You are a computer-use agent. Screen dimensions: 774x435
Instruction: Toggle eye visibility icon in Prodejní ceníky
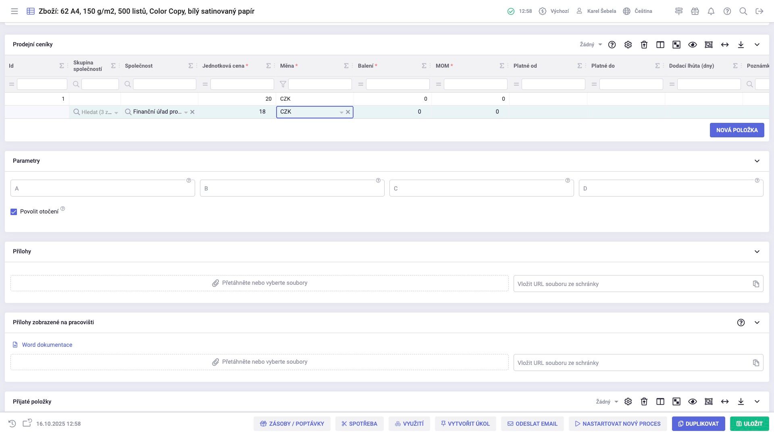point(693,45)
